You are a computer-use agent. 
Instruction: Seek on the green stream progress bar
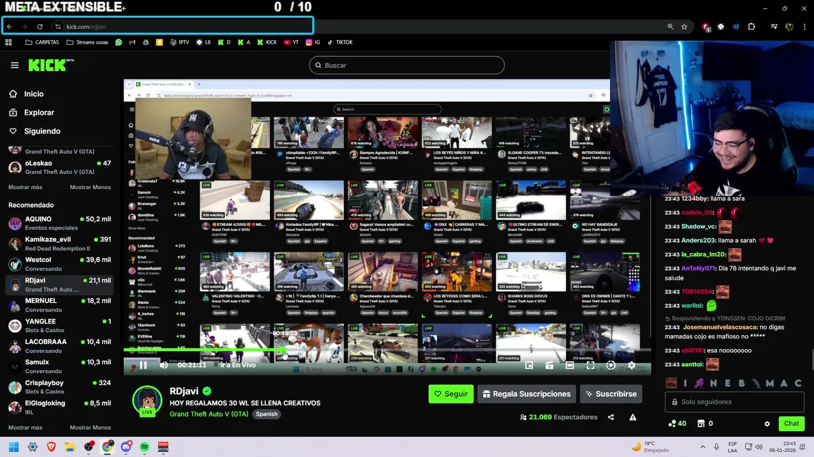click(x=205, y=350)
